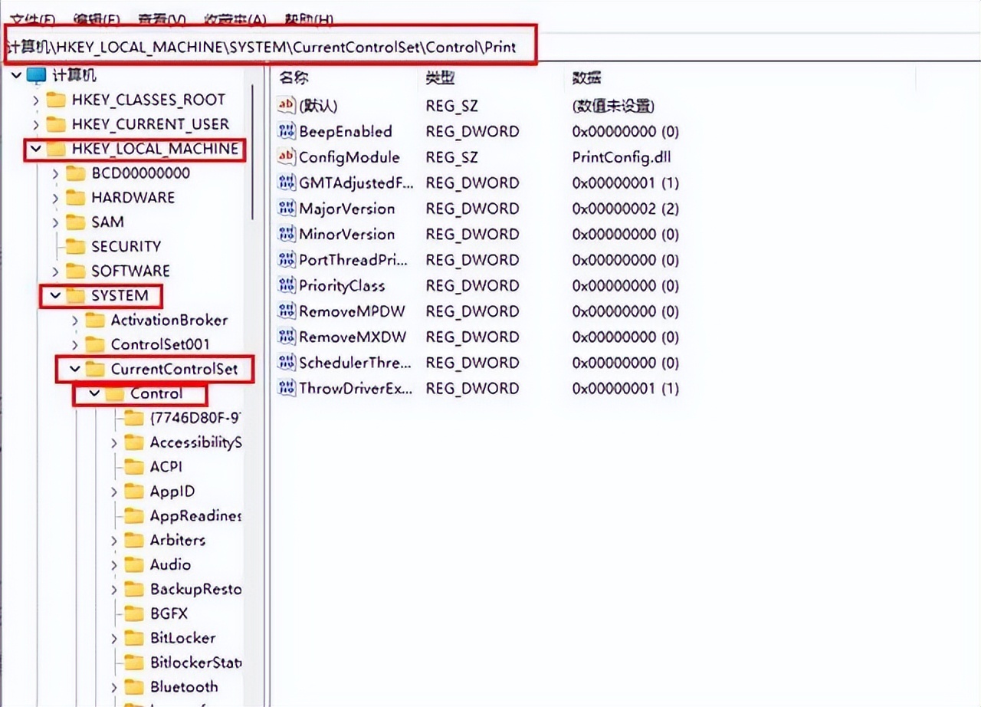This screenshot has width=981, height=707.
Task: Click the ab icon beside ConfigModule
Action: click(285, 157)
